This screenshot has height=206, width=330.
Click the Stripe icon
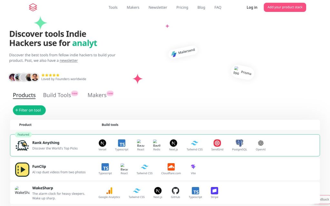[214, 191]
